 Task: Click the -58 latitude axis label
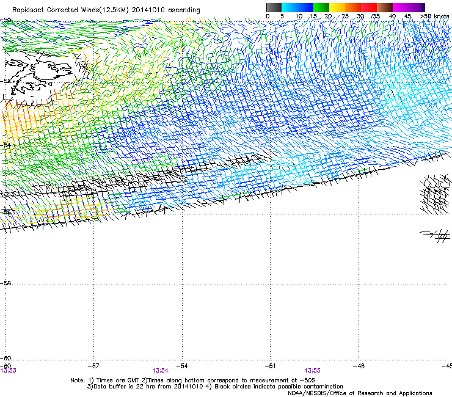tap(5, 283)
